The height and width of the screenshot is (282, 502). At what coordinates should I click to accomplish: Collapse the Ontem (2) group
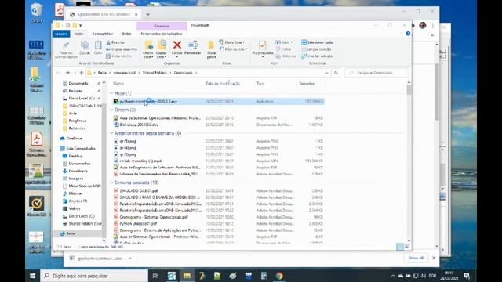point(111,110)
